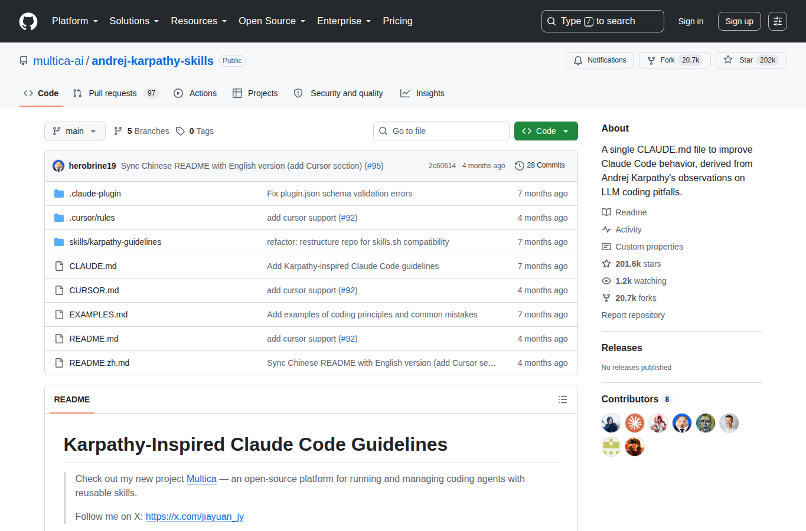806x531 pixels.
Task: Open the command palette icon in header
Action: tap(778, 21)
